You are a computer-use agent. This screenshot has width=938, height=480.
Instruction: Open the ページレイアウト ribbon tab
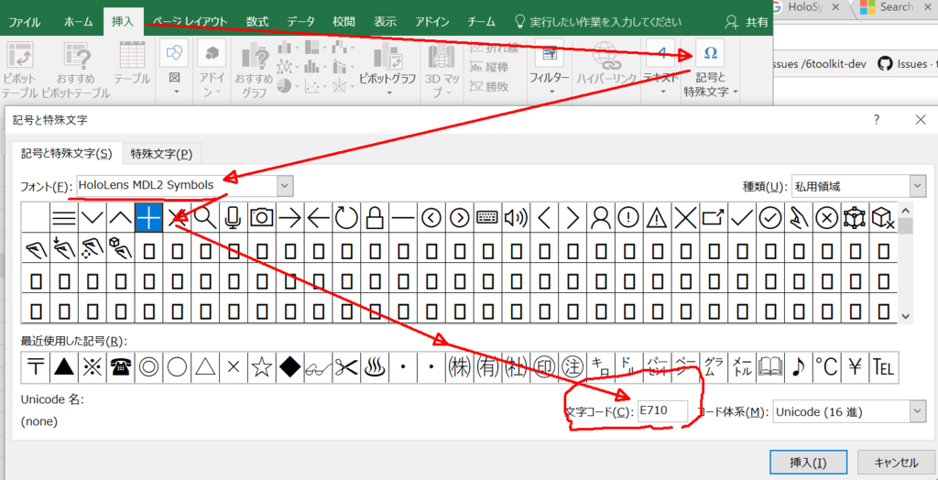[x=190, y=22]
